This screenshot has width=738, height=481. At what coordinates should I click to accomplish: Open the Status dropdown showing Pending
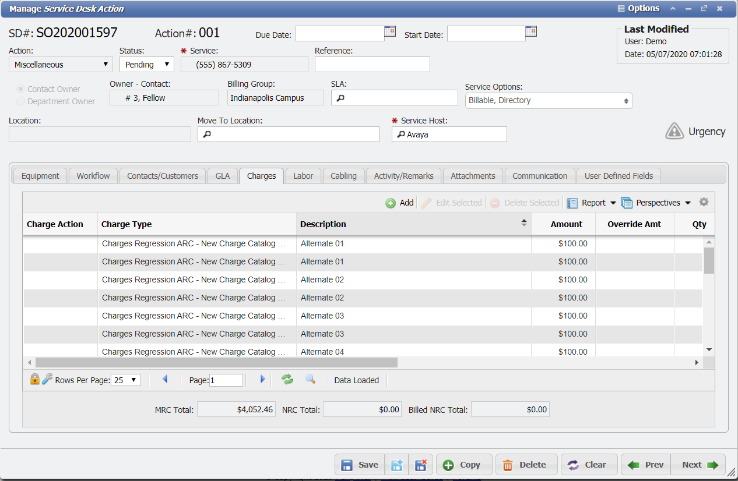point(146,64)
